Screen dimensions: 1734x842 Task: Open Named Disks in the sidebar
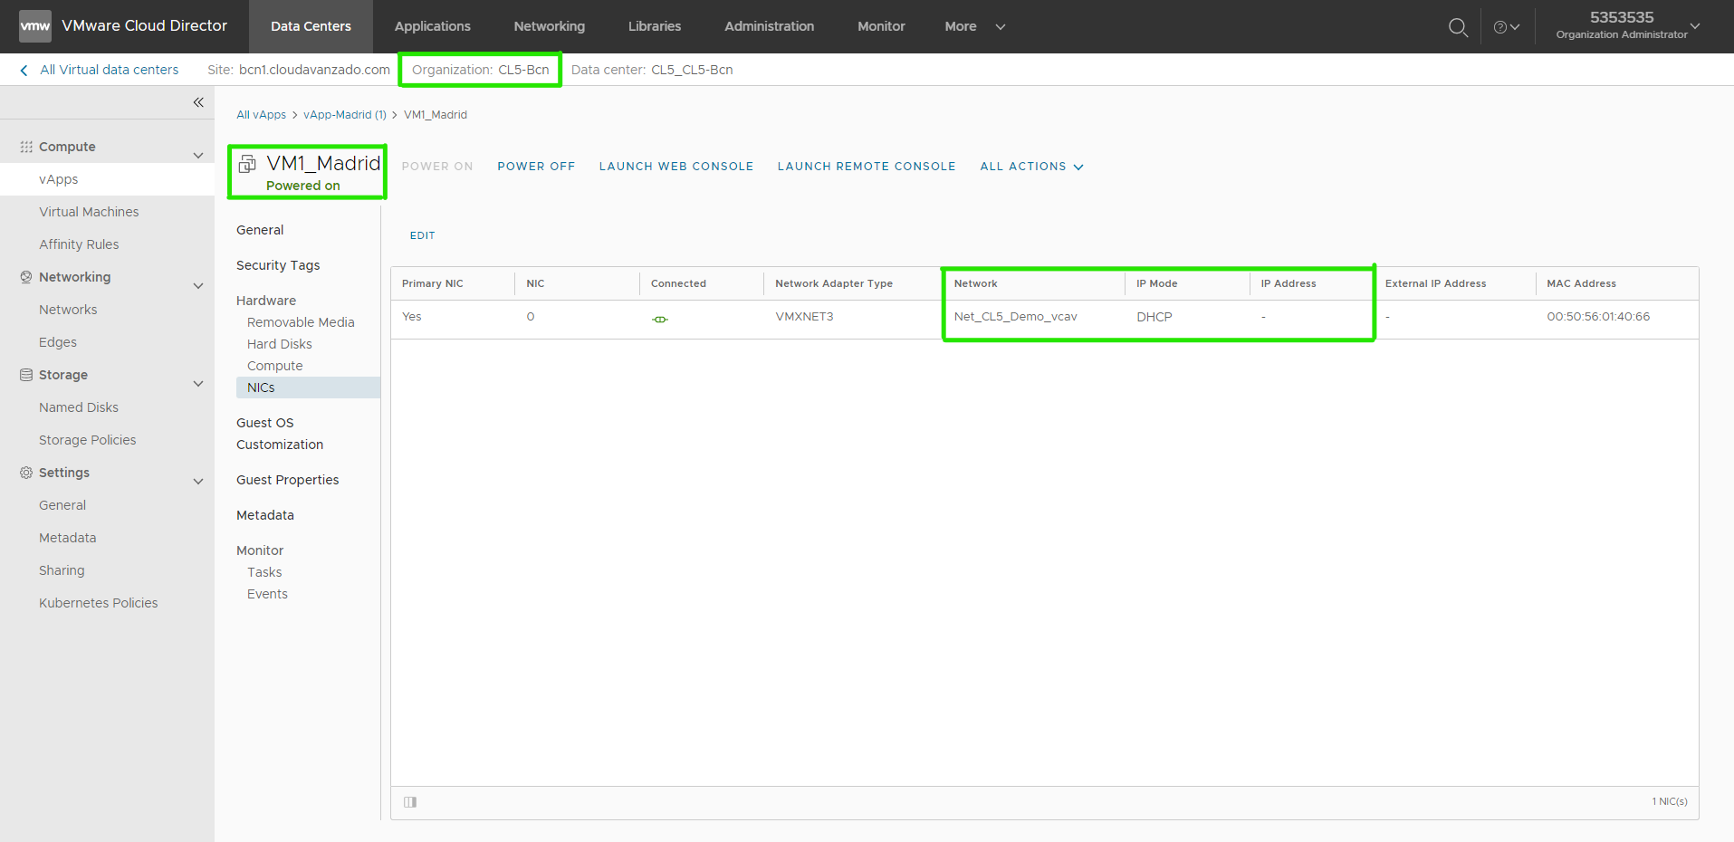click(x=79, y=407)
